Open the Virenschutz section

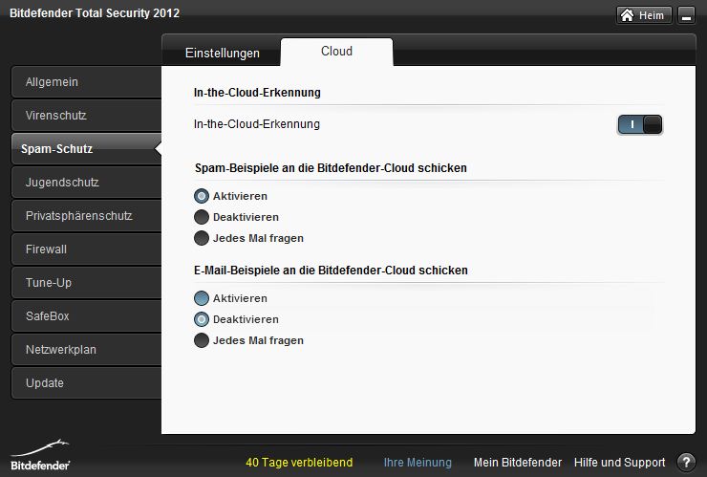(87, 116)
